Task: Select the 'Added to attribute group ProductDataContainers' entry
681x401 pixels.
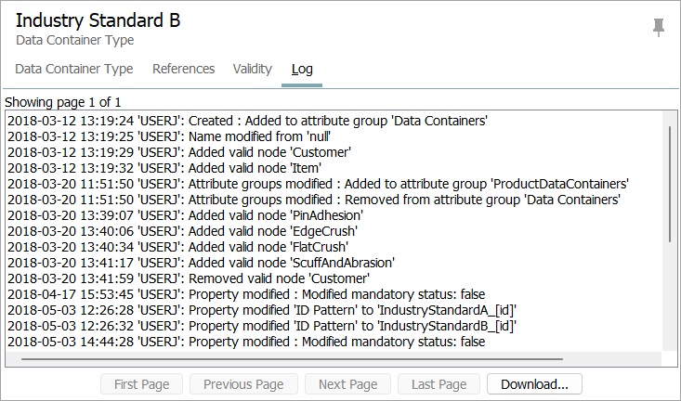Action: [x=318, y=184]
